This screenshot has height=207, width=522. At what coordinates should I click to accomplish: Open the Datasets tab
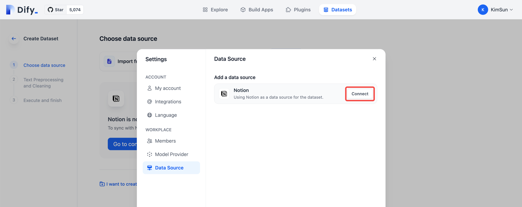[337, 10]
